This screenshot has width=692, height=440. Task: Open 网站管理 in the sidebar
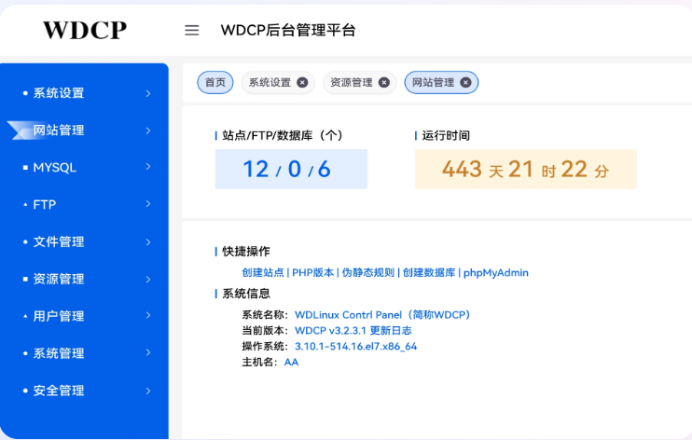click(59, 131)
